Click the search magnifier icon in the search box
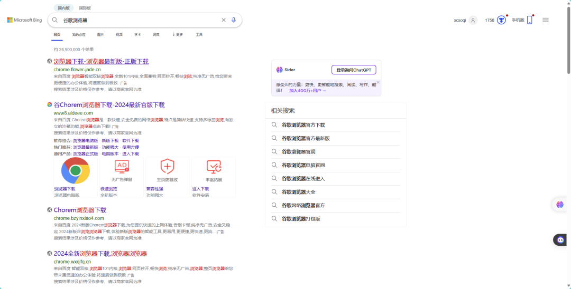This screenshot has width=571, height=289. click(x=54, y=20)
